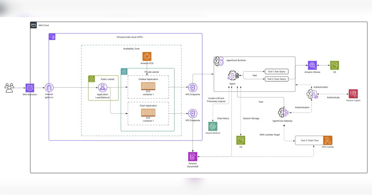This screenshot has width=372, height=195.
Task: Select the "Public subnet" label
Action: click(x=108, y=79)
